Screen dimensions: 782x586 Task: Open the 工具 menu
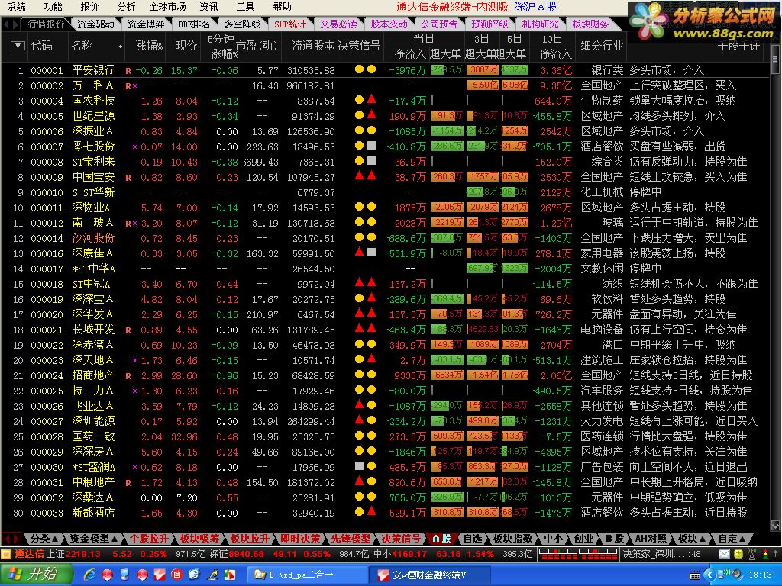[x=245, y=7]
